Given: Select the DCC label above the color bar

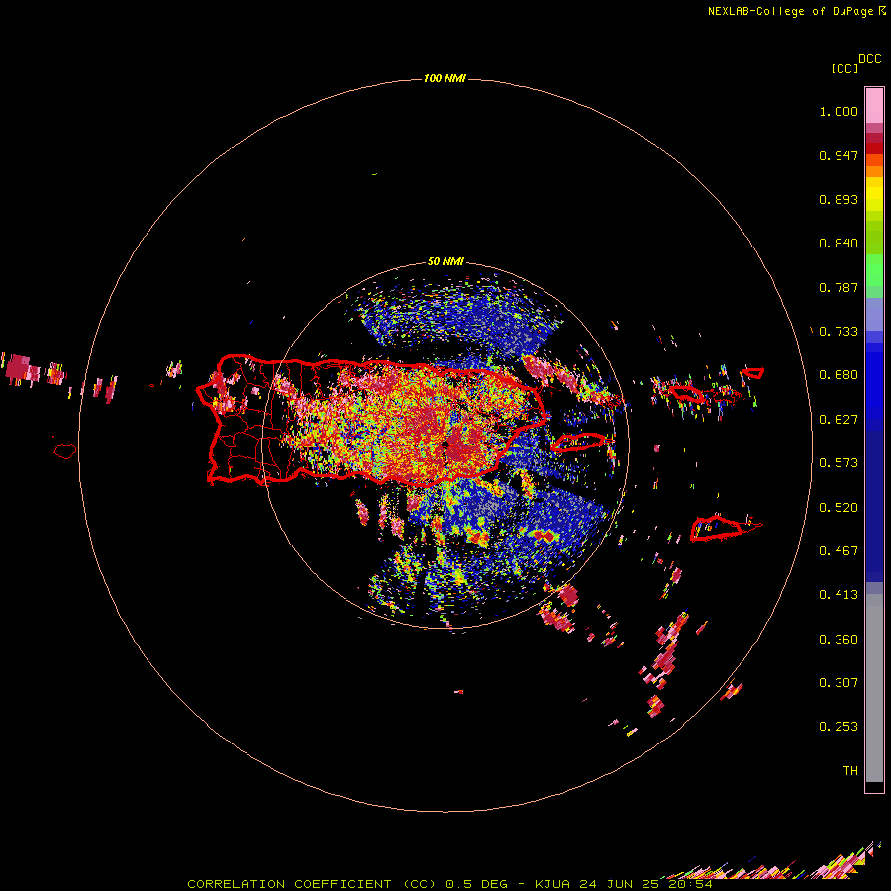Looking at the screenshot, I should (x=870, y=59).
